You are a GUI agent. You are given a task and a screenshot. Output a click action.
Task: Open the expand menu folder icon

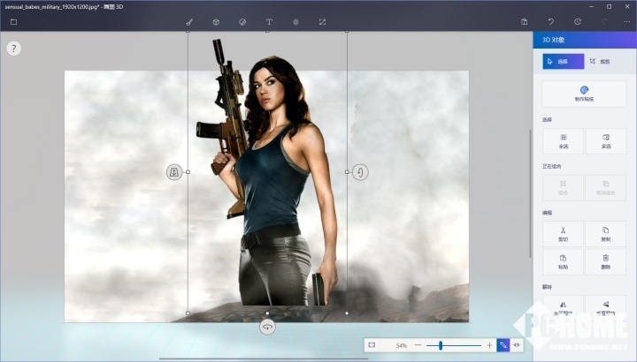[13, 22]
